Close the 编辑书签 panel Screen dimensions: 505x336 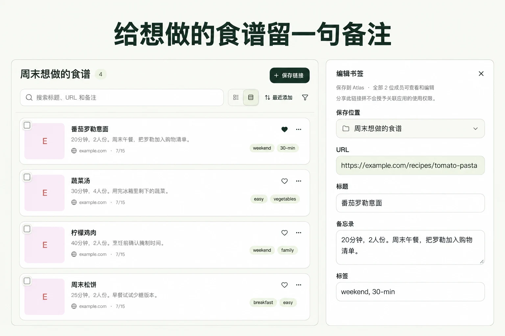(481, 74)
